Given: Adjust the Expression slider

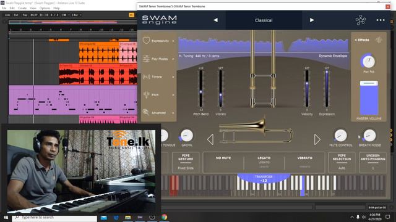Looking at the screenshot, I should 327,89.
